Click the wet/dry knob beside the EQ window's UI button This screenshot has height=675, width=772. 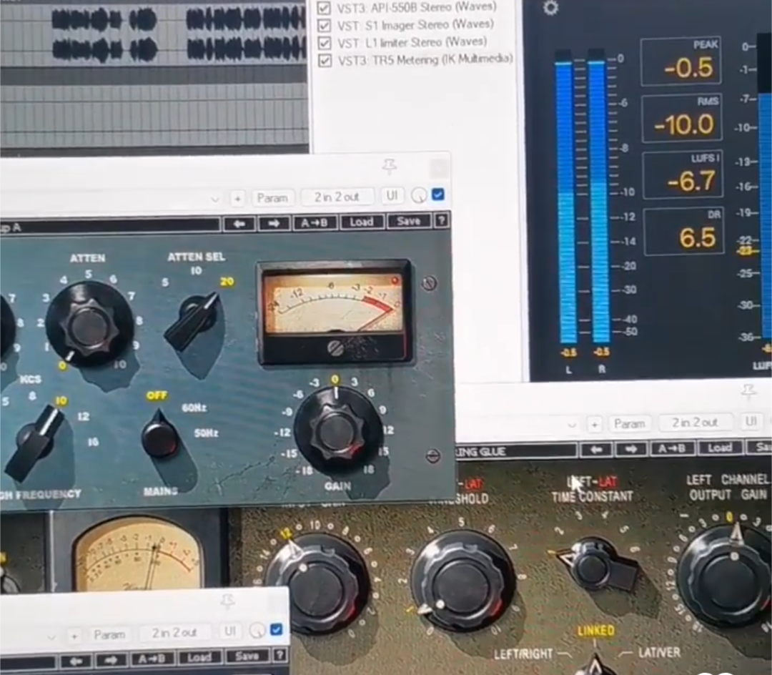click(x=419, y=195)
